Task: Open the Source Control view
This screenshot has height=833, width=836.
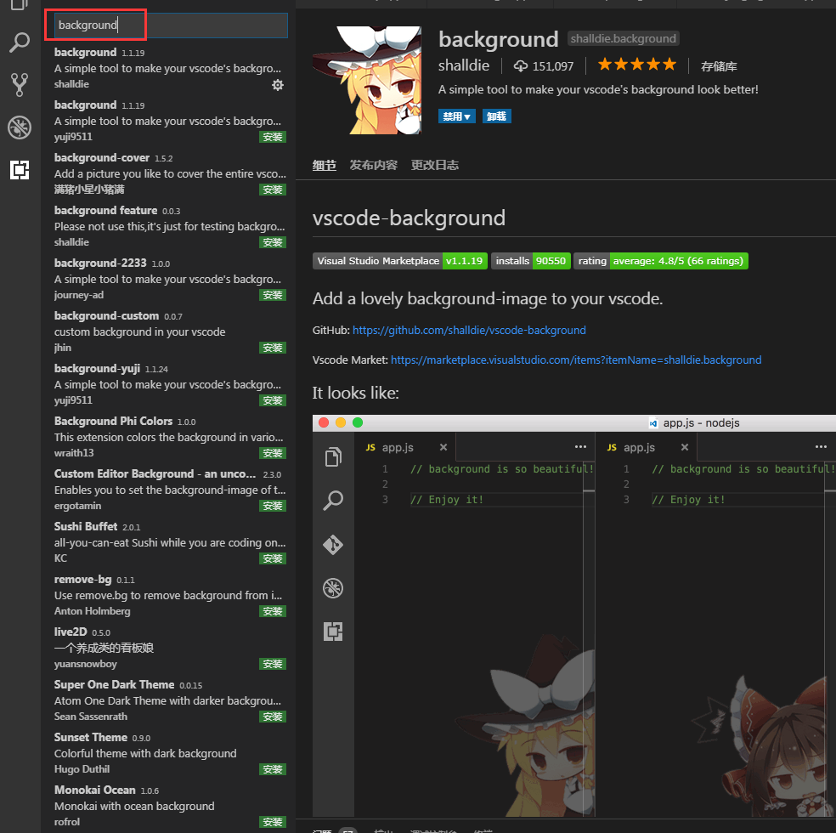Action: pos(20,85)
